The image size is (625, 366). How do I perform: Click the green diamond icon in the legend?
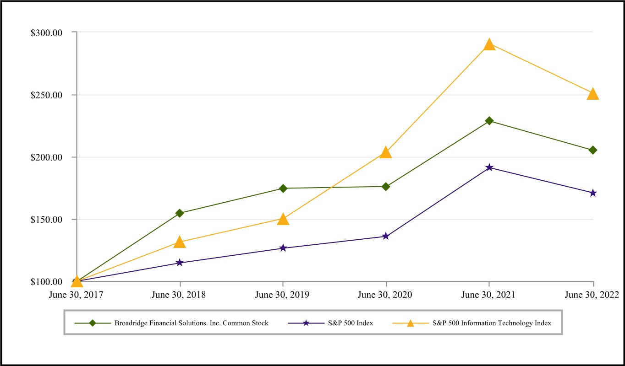pyautogui.click(x=93, y=323)
